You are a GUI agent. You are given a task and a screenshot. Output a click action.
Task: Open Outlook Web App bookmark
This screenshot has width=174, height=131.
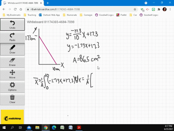point(49,15)
